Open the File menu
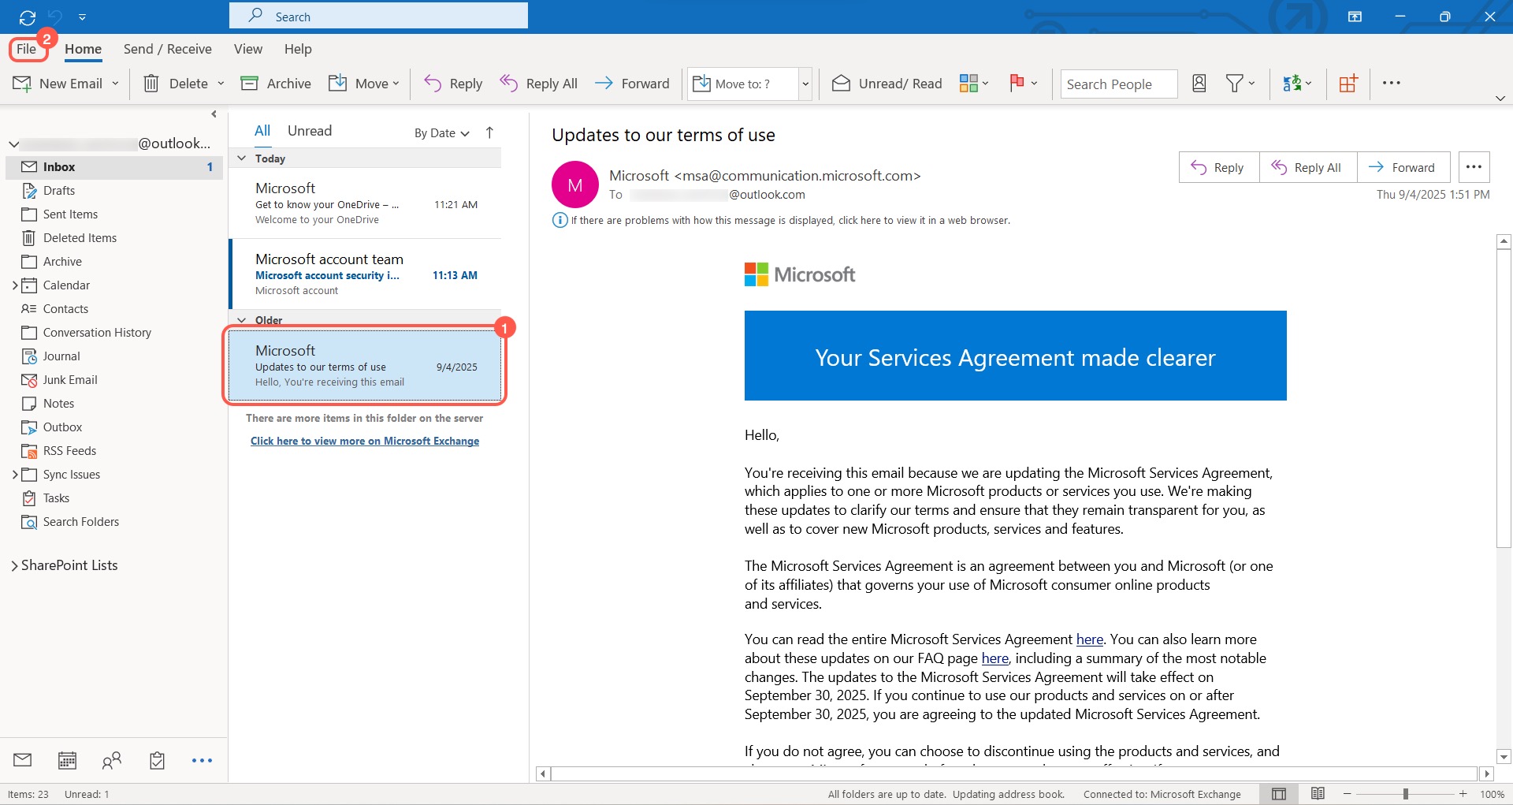This screenshot has width=1513, height=805. (26, 49)
